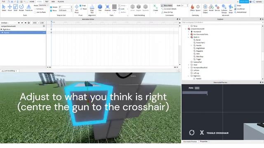Toggle the Join Surfaces checkbox

[35, 12]
